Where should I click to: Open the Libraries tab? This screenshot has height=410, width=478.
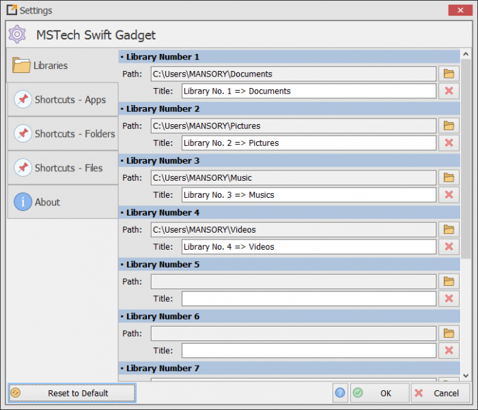tap(62, 65)
